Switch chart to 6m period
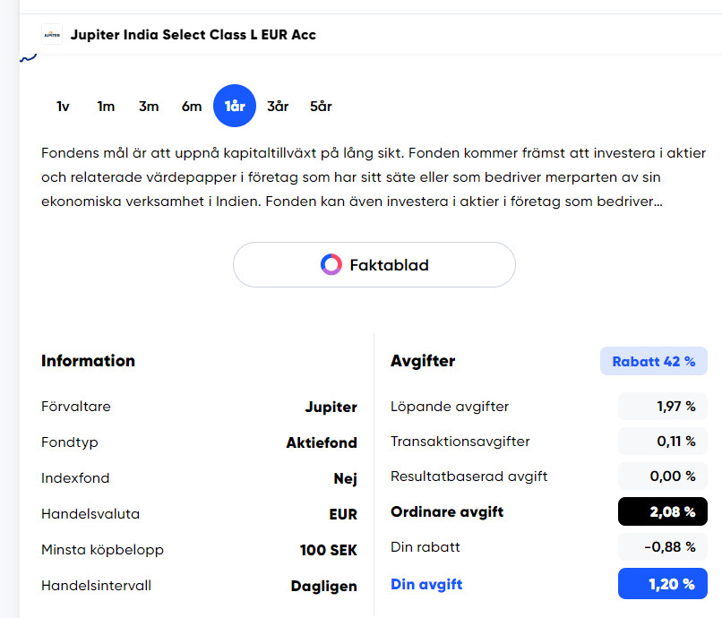 (192, 107)
